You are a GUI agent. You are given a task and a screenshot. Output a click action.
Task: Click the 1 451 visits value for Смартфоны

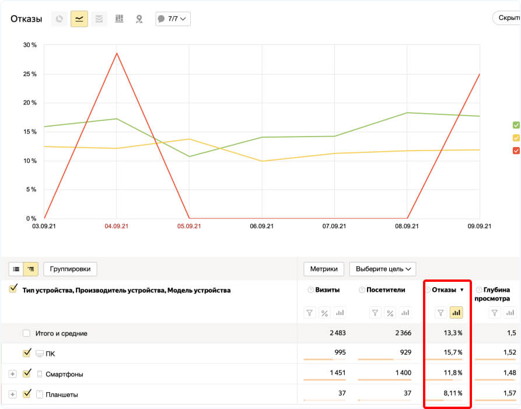(338, 373)
